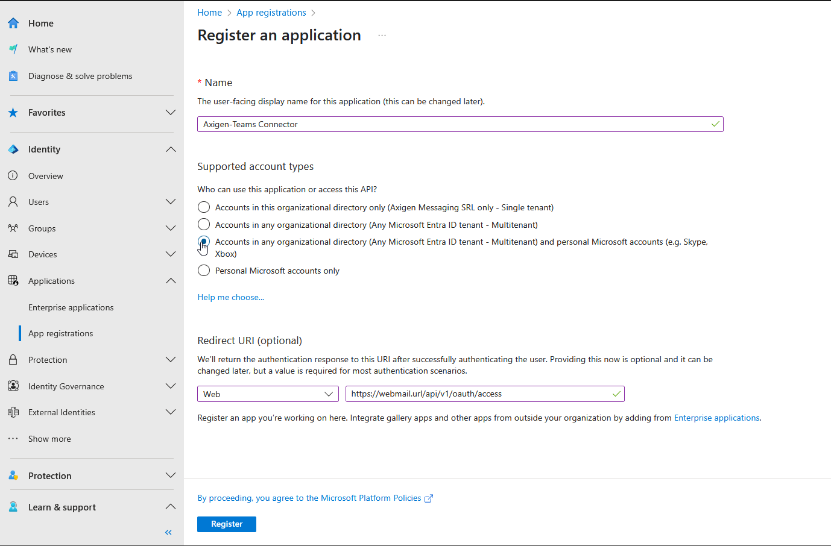This screenshot has height=546, width=831.
Task: Select single tenant account type radio
Action: 204,207
